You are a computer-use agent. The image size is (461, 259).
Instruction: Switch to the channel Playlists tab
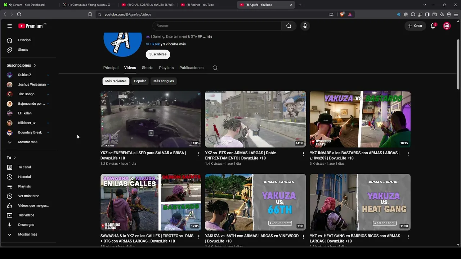(166, 68)
